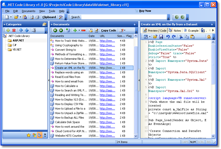
Task: Go back with green left arrow in Documents
Action: [55, 30]
